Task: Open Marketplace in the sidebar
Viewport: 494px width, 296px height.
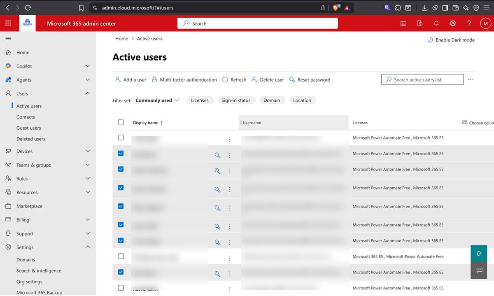Action: [29, 206]
